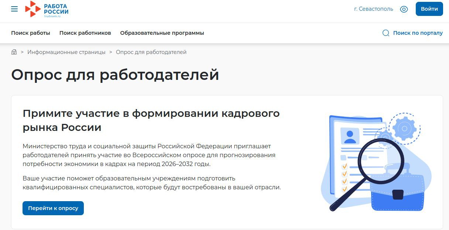Viewport: 449px width, 230px height.
Task: Click the magnifier icon beside Поиск по порталу
Action: tap(386, 33)
